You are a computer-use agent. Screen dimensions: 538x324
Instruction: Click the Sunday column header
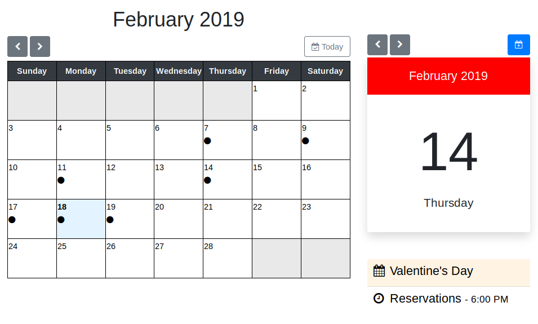pos(32,71)
